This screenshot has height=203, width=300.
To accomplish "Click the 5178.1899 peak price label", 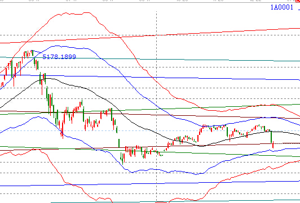I will [59, 57].
